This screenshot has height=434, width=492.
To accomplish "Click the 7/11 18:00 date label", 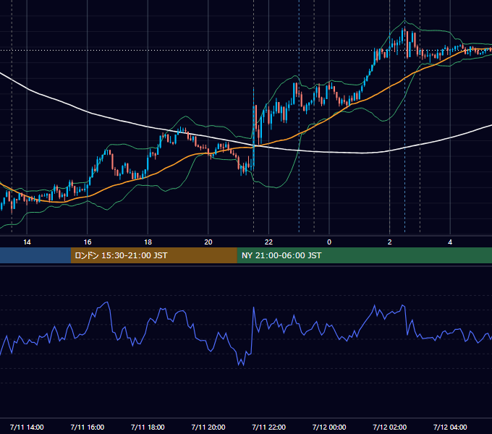I will [148, 427].
